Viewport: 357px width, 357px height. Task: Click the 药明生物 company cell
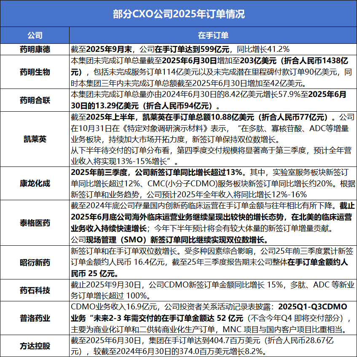pos(35,72)
